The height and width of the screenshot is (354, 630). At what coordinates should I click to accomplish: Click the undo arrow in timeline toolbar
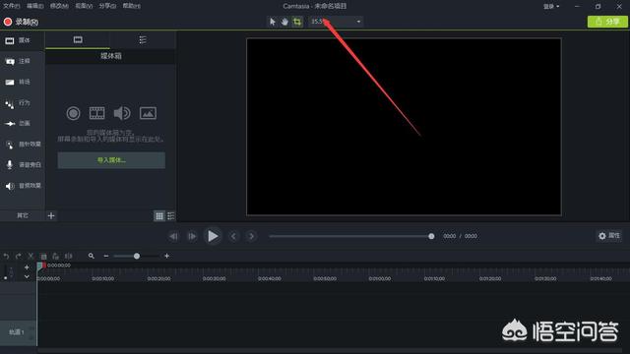point(6,256)
